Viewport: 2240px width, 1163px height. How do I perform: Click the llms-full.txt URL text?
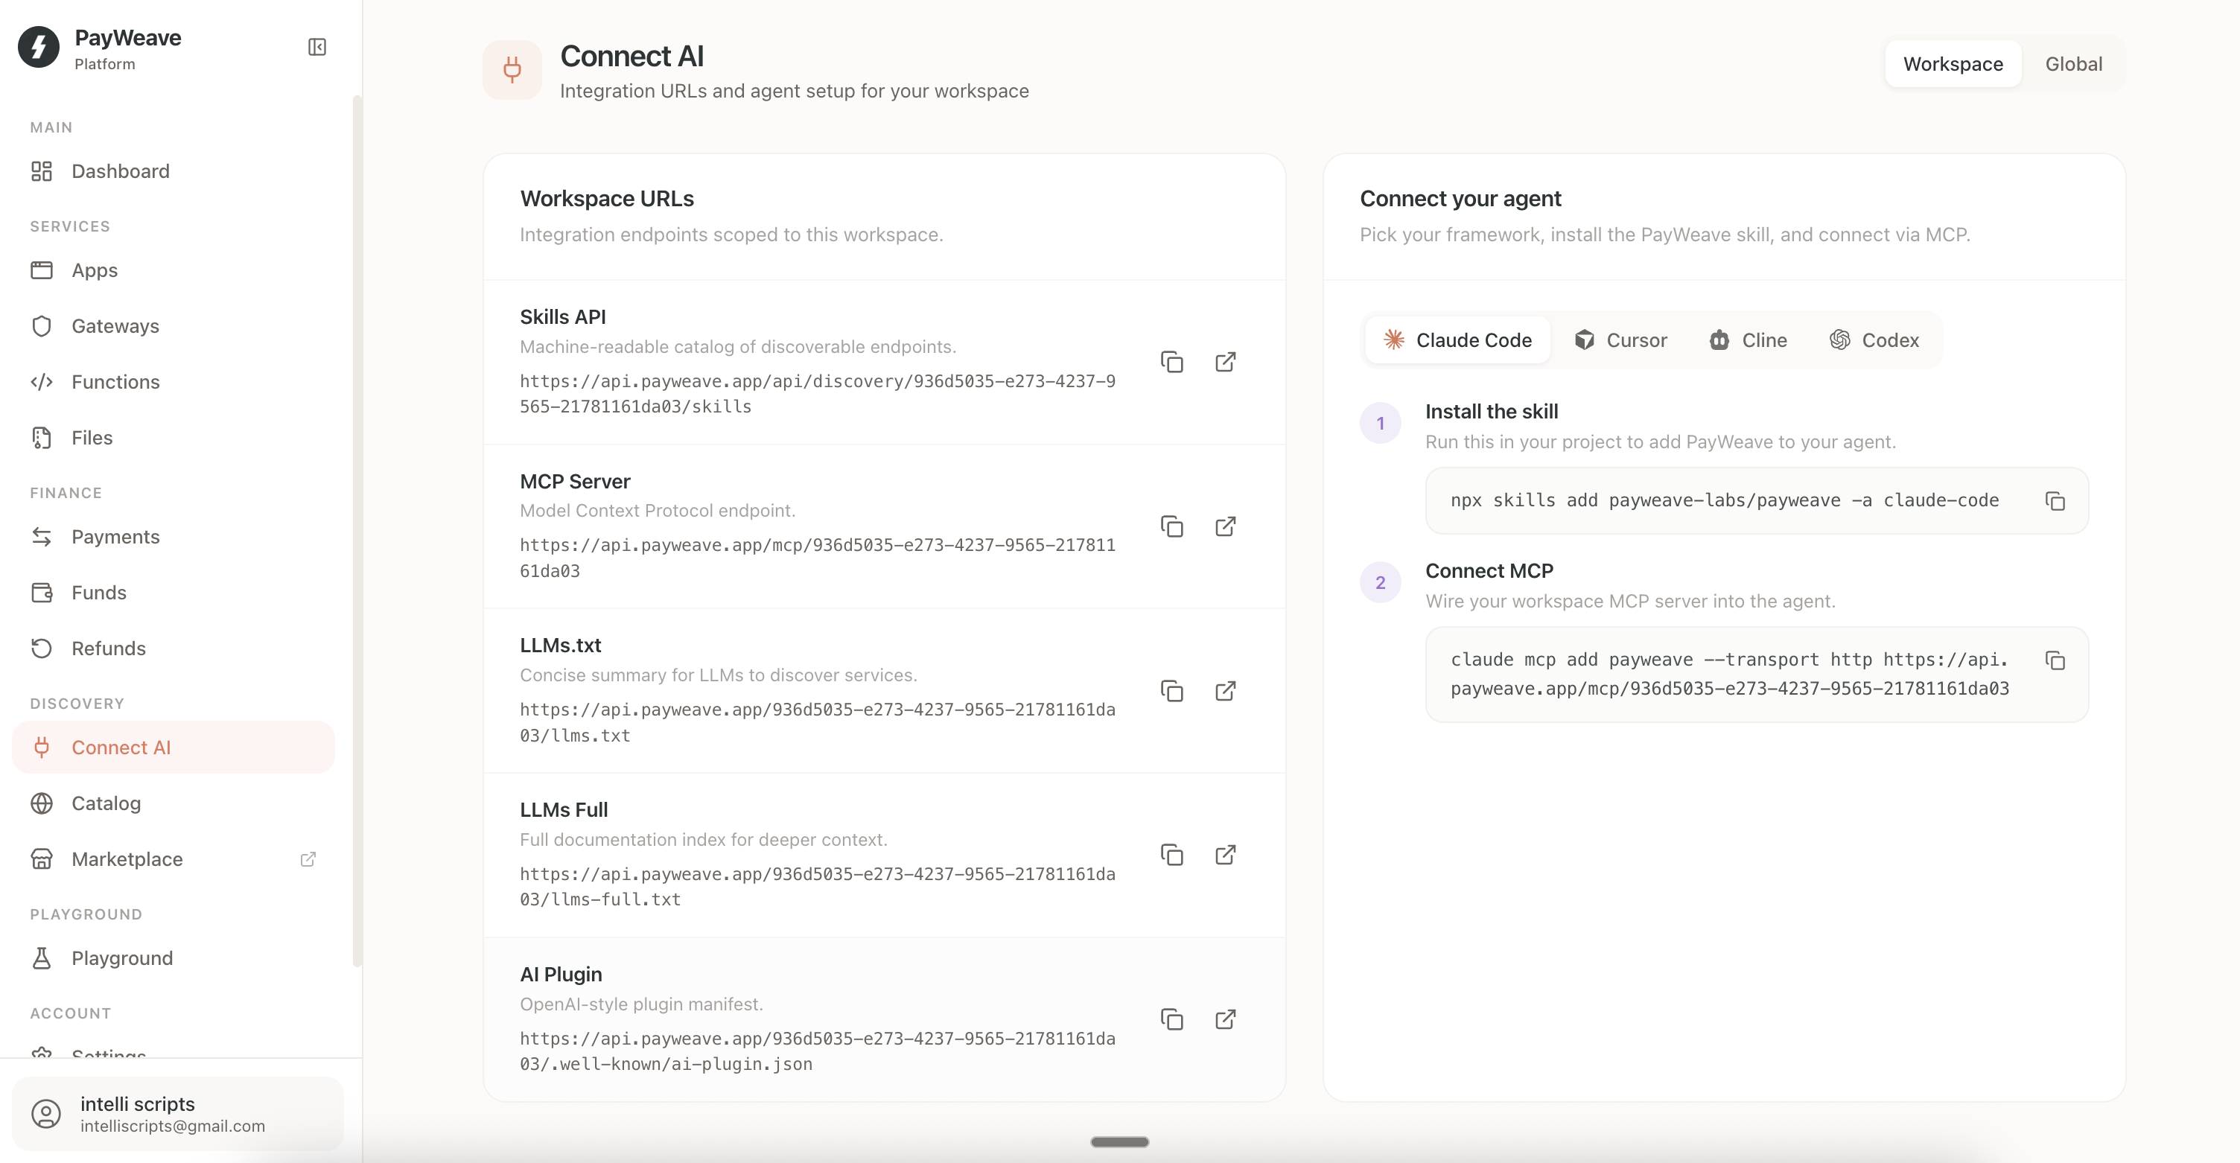pos(818,887)
